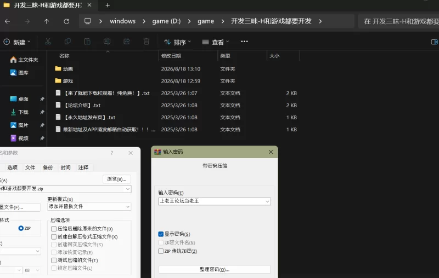Viewport: 439px width, 278px height.
Task: Open 图片 in the sidebar
Action: (x=19, y=125)
